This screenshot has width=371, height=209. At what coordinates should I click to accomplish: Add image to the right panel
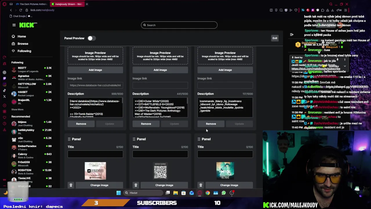tap(225, 70)
